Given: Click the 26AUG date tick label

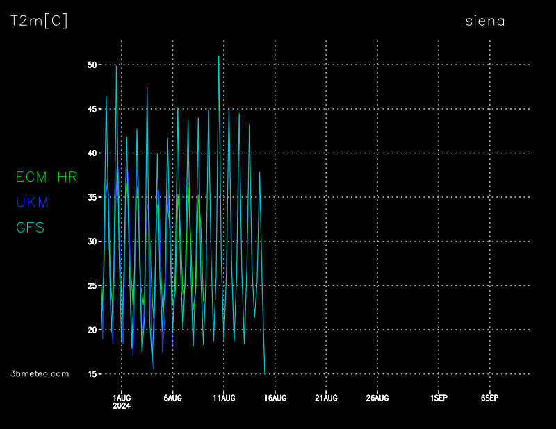Looking at the screenshot, I should tap(377, 398).
